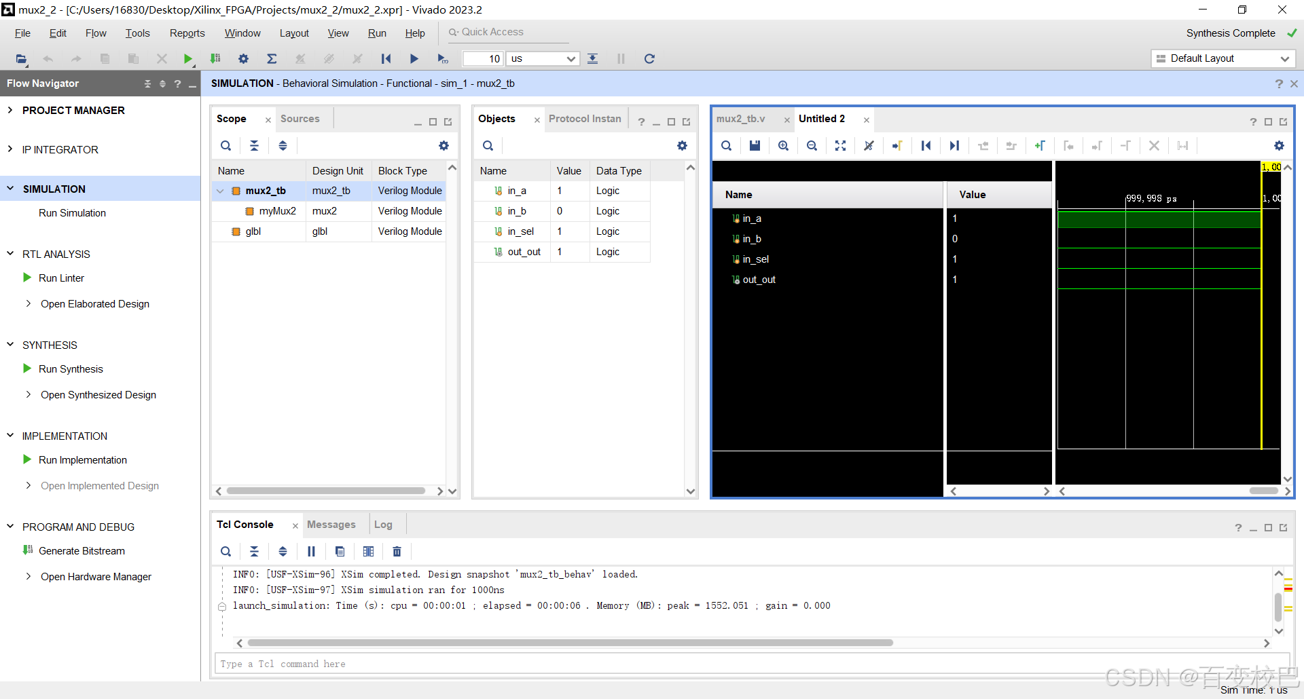This screenshot has width=1304, height=699.
Task: Click Run Simulation in Flow Navigator
Action: pos(72,213)
